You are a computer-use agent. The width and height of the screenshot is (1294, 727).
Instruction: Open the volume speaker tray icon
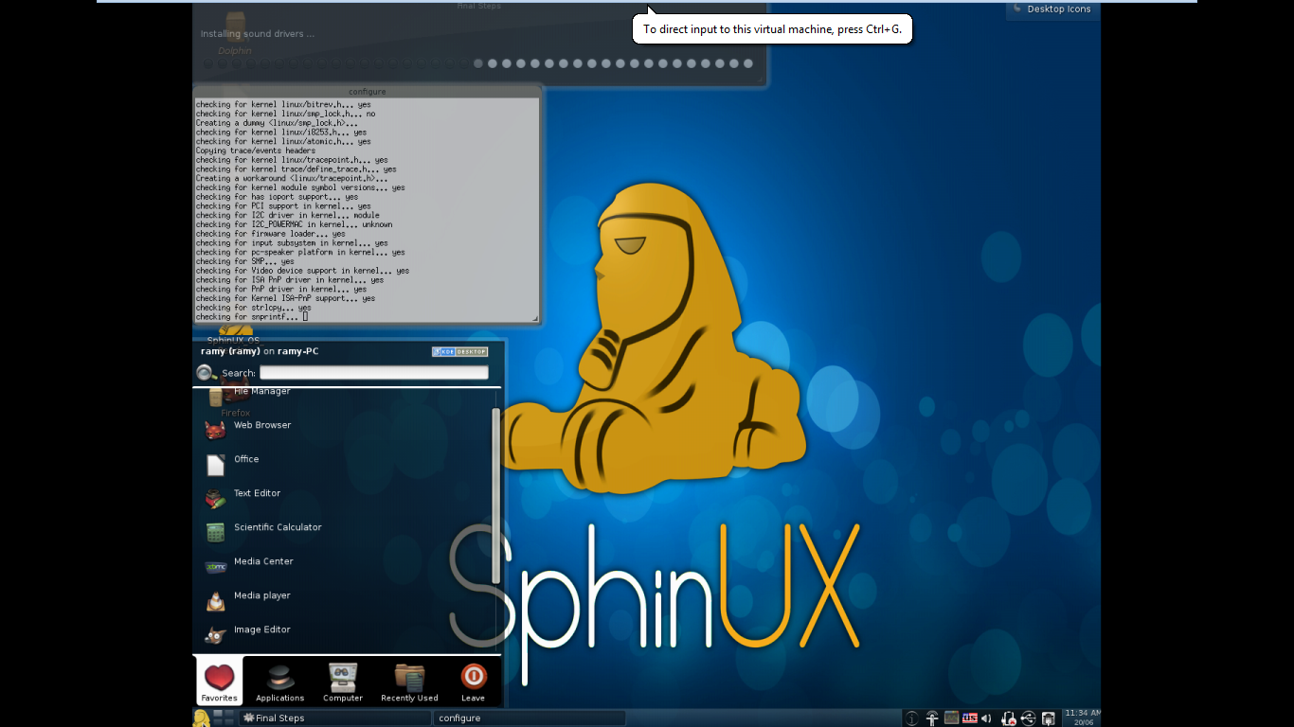[x=986, y=718]
